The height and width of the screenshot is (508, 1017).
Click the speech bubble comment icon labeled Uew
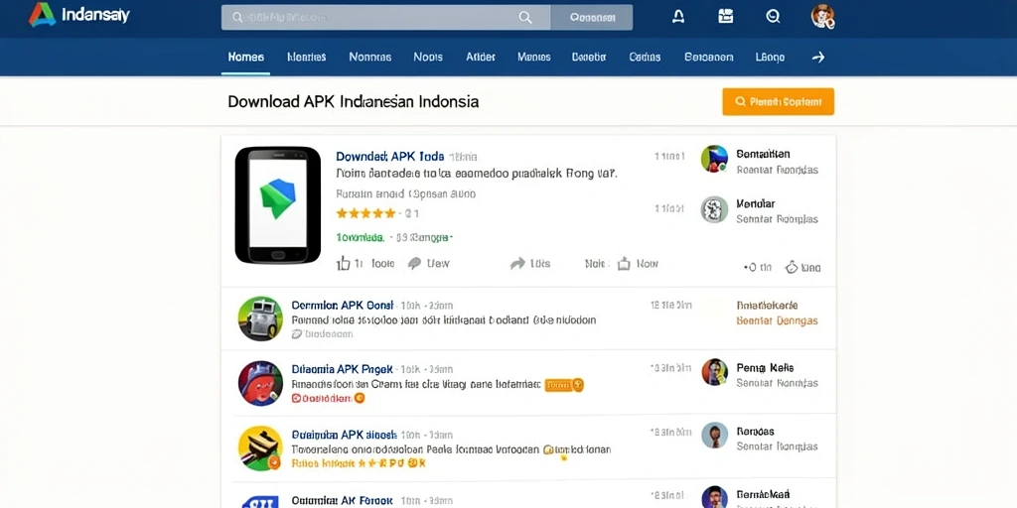(x=414, y=263)
